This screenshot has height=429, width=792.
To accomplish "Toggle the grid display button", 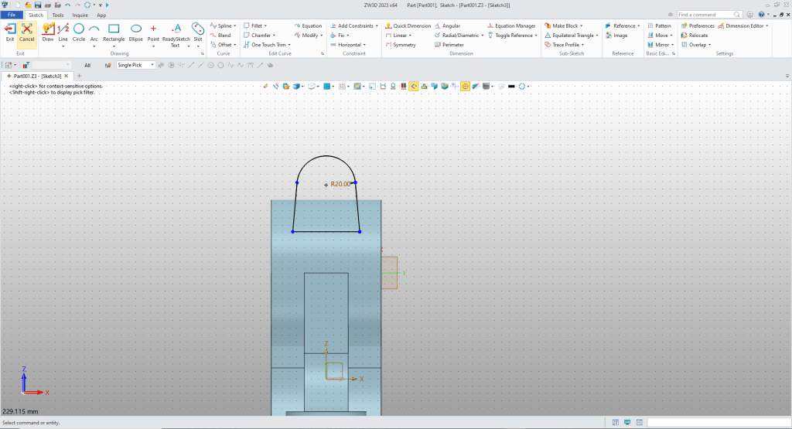I will 341,86.
